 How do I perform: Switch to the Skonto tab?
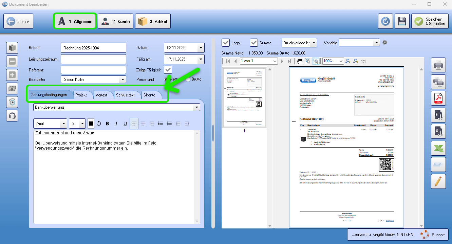click(149, 95)
